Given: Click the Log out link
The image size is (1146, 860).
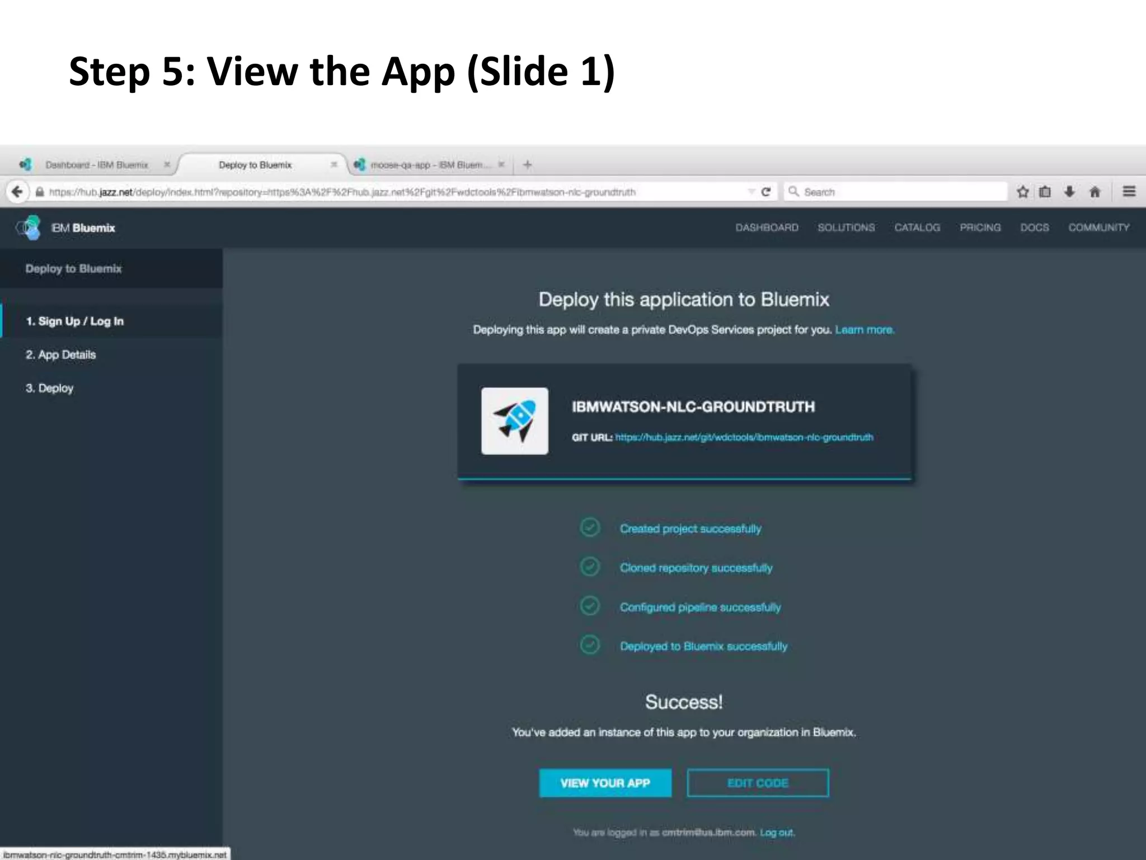Looking at the screenshot, I should [x=777, y=833].
